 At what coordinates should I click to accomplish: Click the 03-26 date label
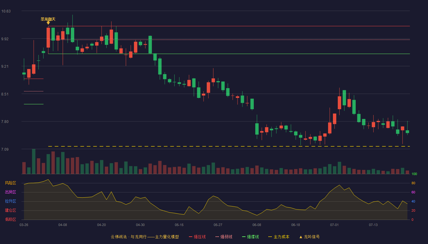(x=24, y=225)
